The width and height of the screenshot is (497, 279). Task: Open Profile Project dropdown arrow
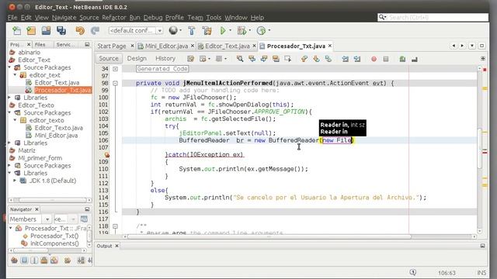click(269, 31)
